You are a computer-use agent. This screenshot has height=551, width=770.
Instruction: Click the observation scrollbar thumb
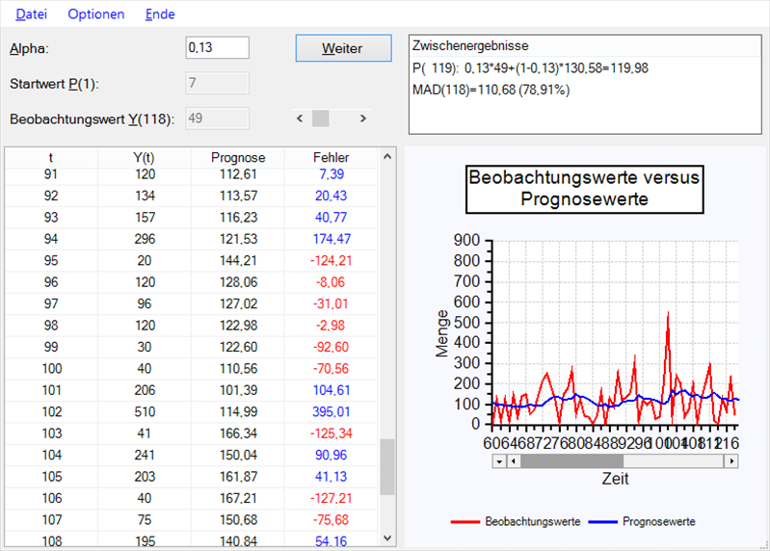tap(321, 118)
